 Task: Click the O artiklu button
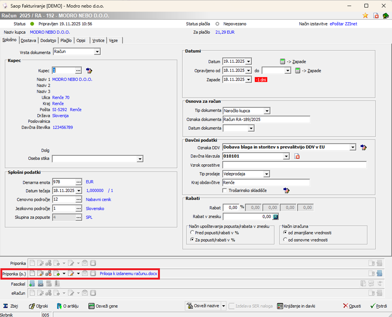pyautogui.click(x=68, y=306)
